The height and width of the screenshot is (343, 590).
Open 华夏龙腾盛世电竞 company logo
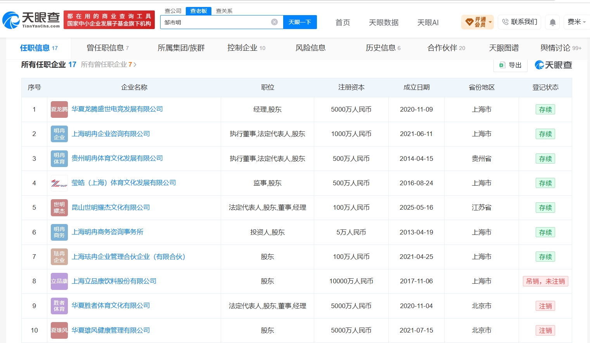[59, 109]
